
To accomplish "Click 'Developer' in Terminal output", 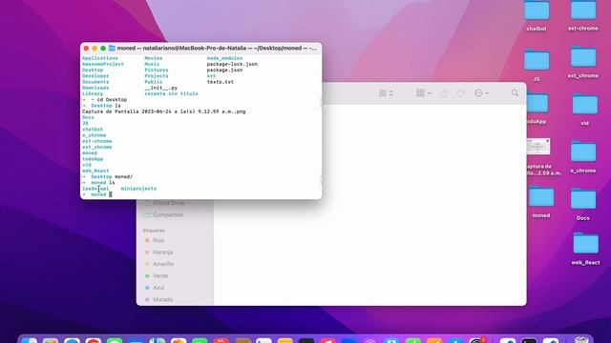I will point(95,76).
